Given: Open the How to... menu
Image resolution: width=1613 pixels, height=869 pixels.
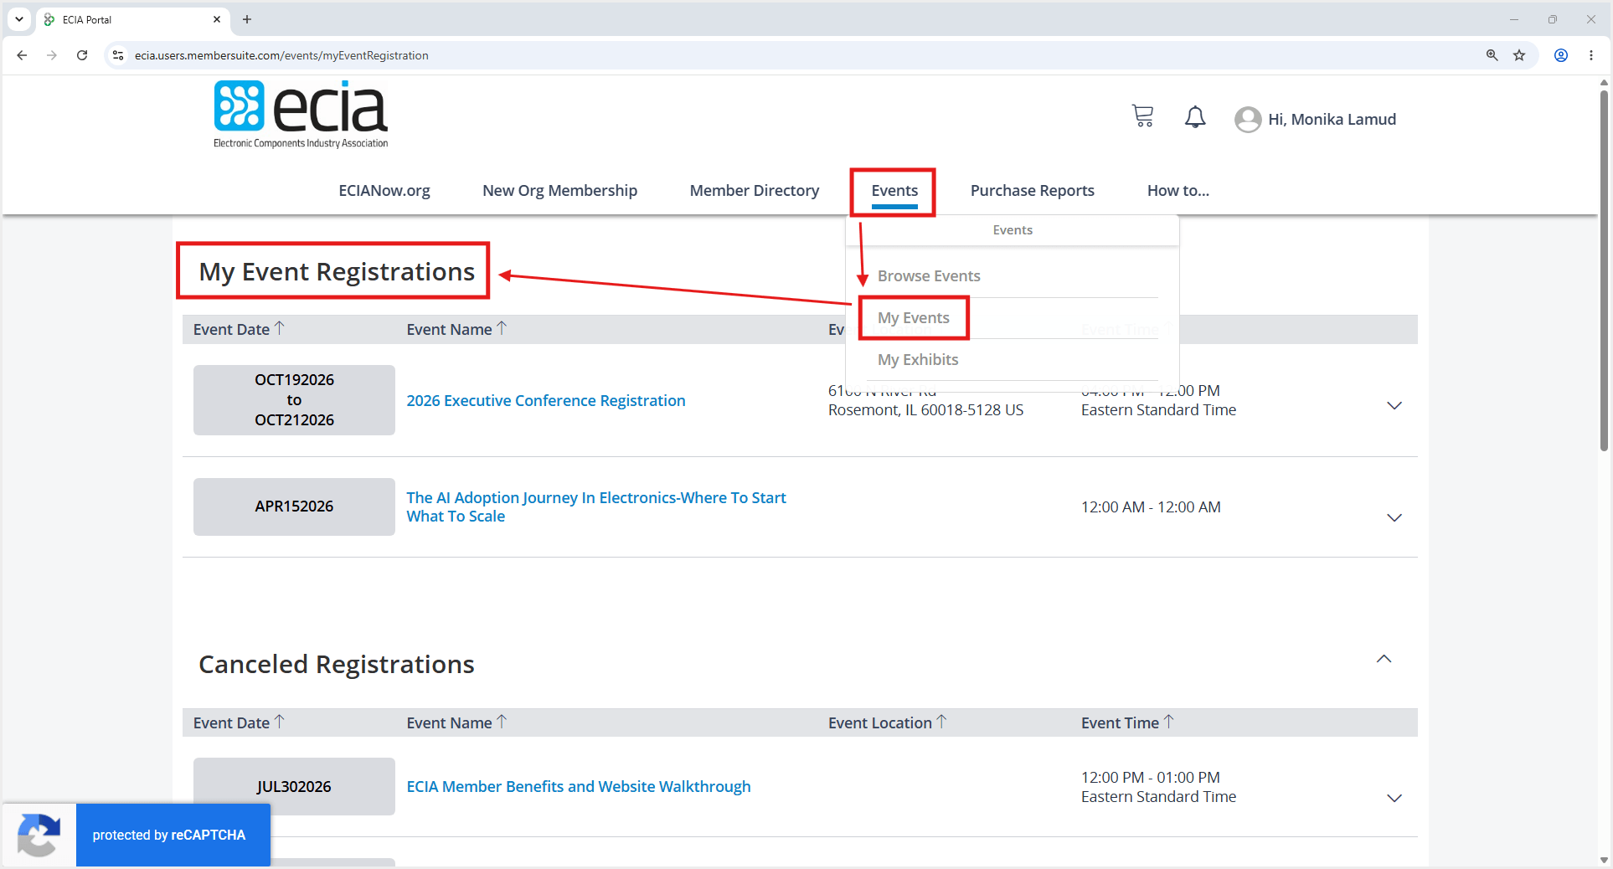Looking at the screenshot, I should tap(1178, 190).
